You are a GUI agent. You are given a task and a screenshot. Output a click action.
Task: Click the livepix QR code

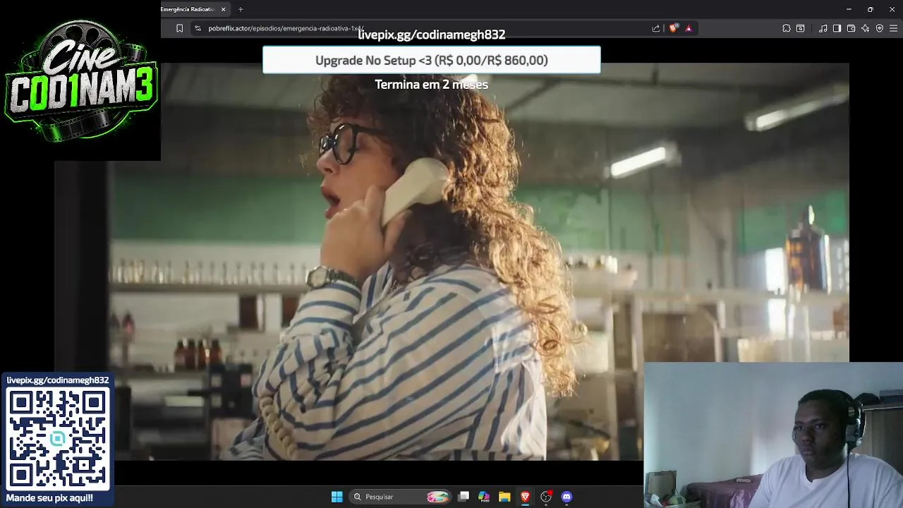point(57,438)
